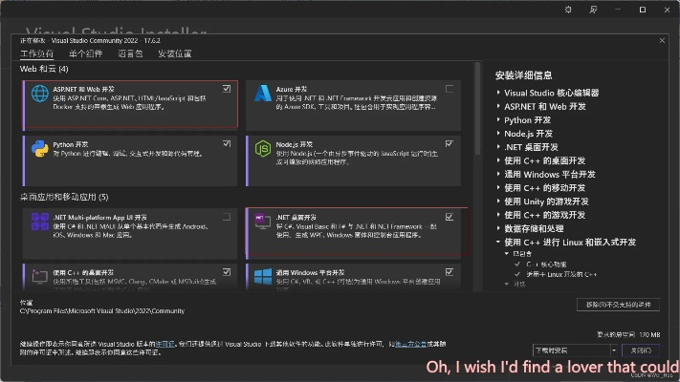Expand 数据存储和处理 in install details

coord(498,228)
